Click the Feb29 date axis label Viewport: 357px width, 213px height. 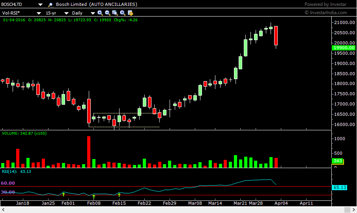point(169,203)
